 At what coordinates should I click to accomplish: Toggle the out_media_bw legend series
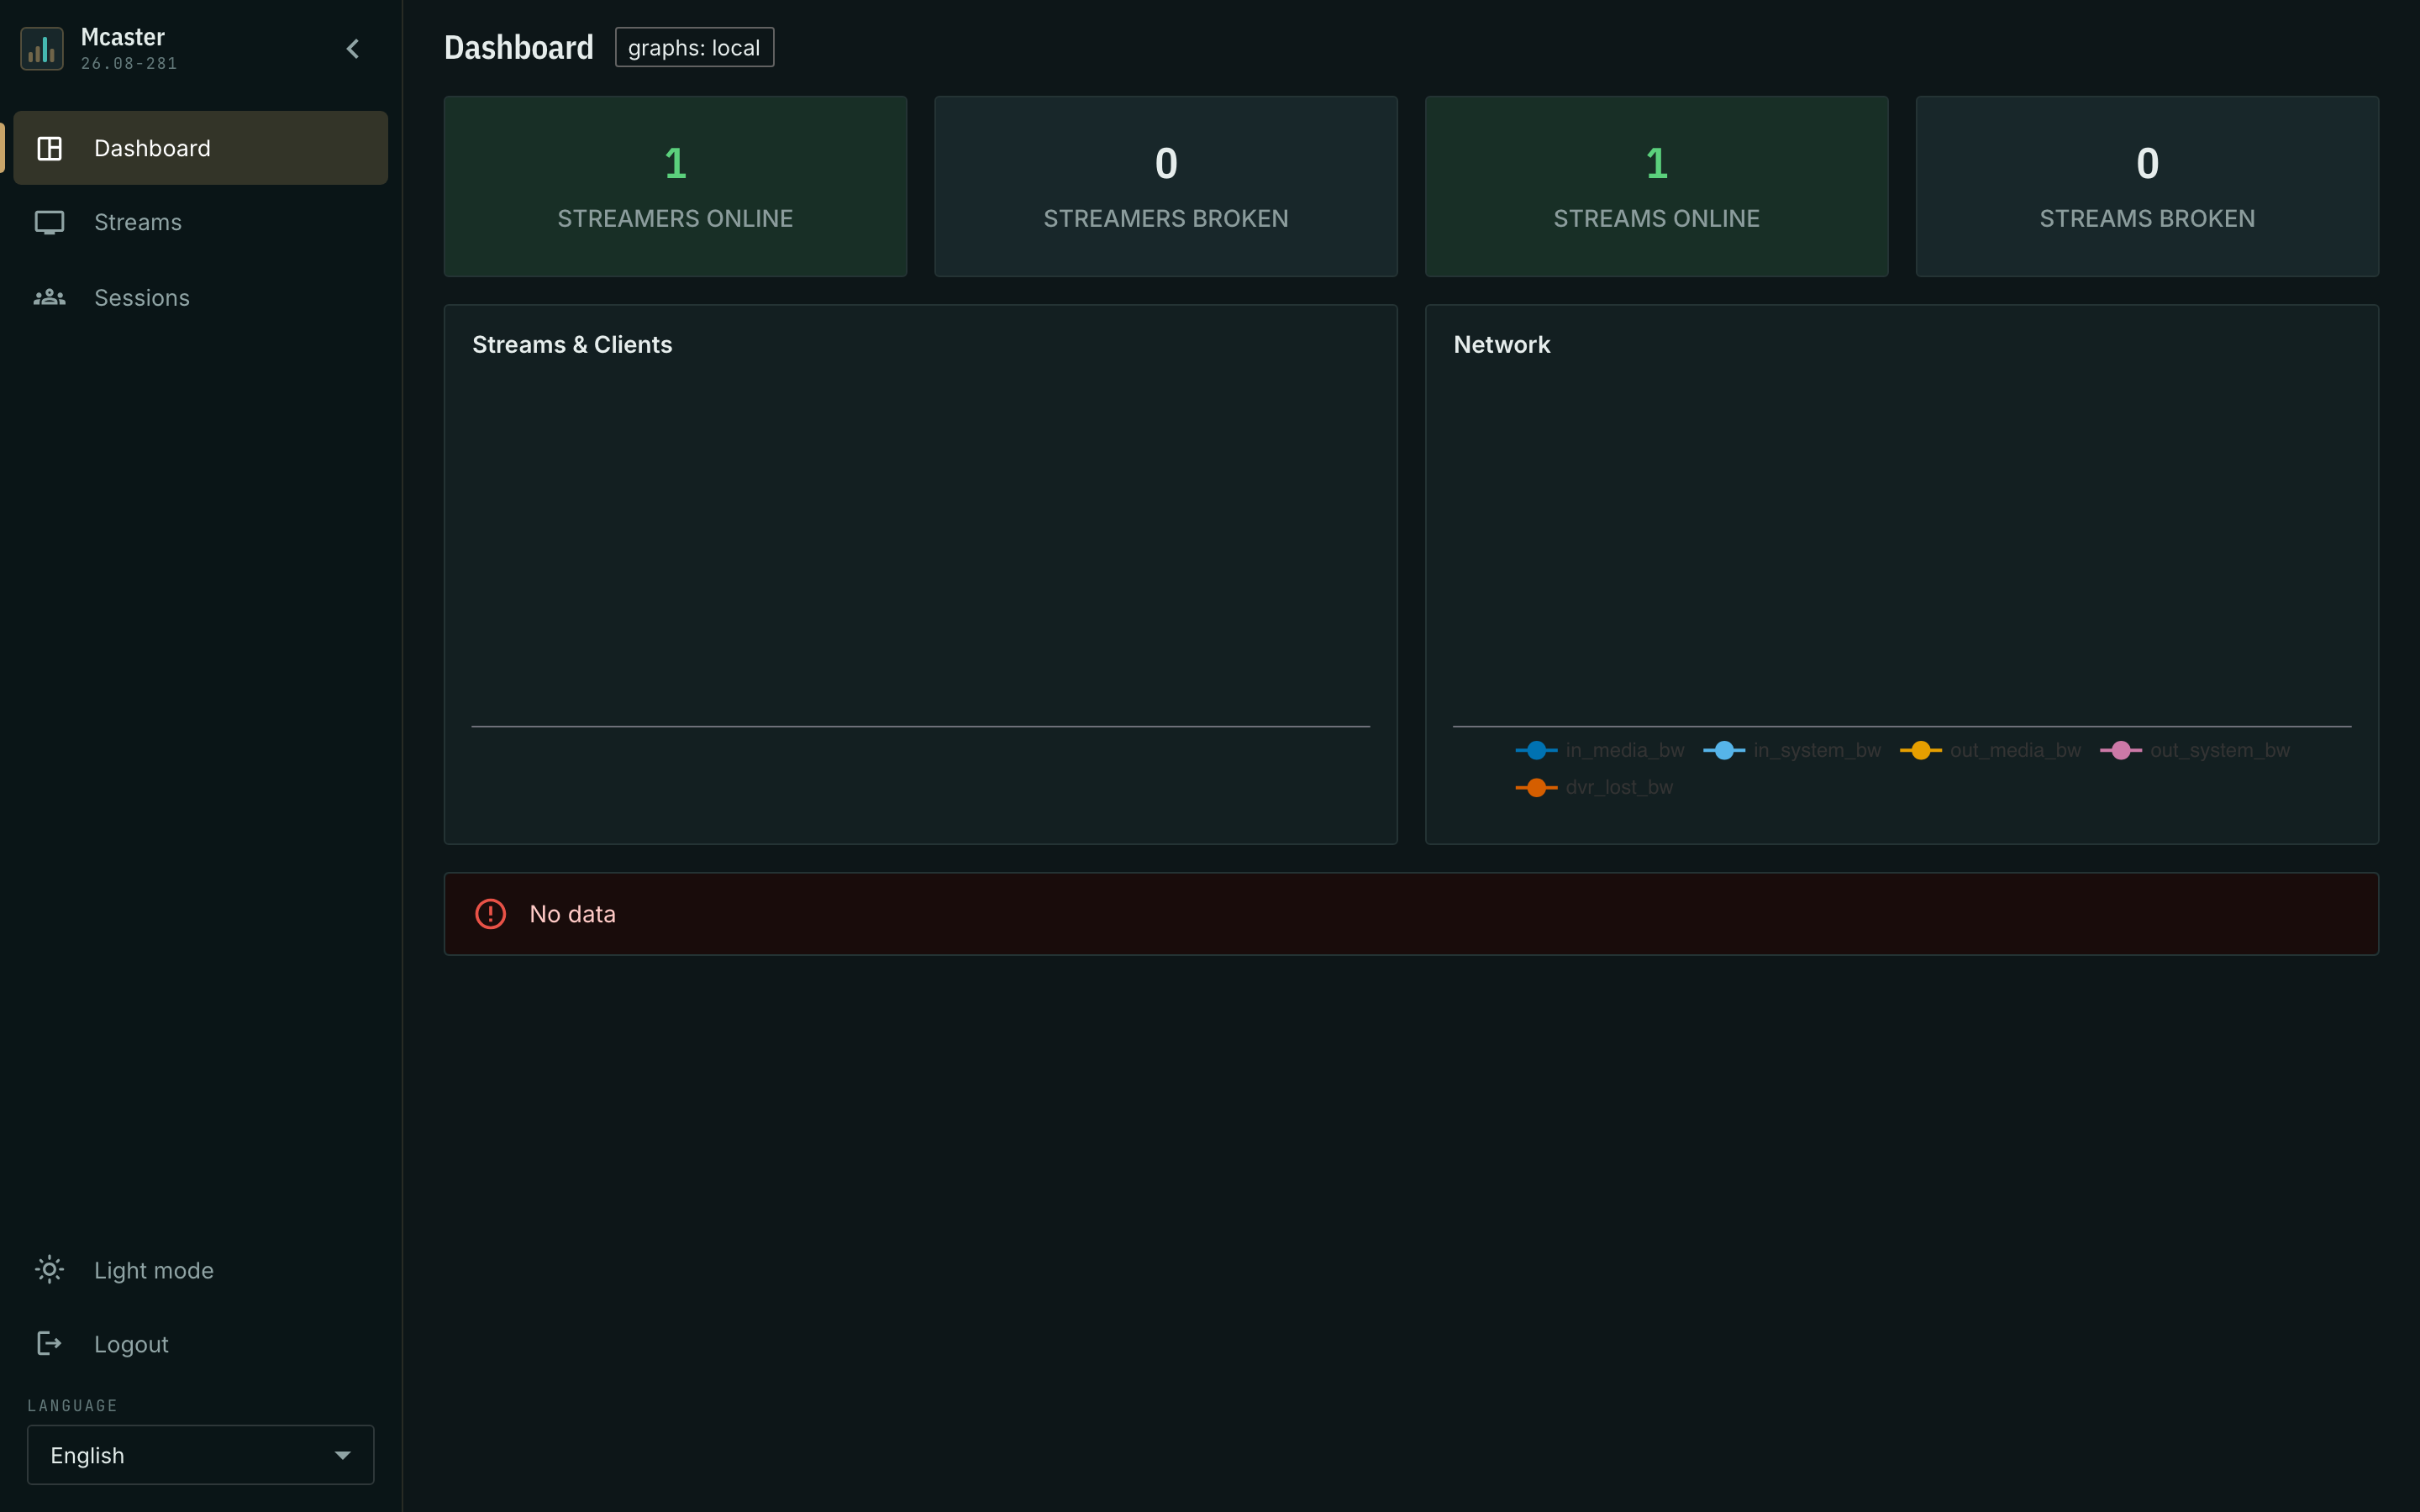1990,750
